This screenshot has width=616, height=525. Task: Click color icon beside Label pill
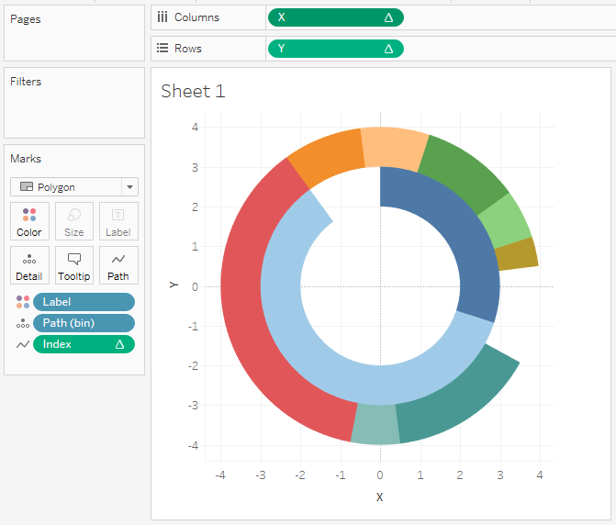[x=23, y=302]
